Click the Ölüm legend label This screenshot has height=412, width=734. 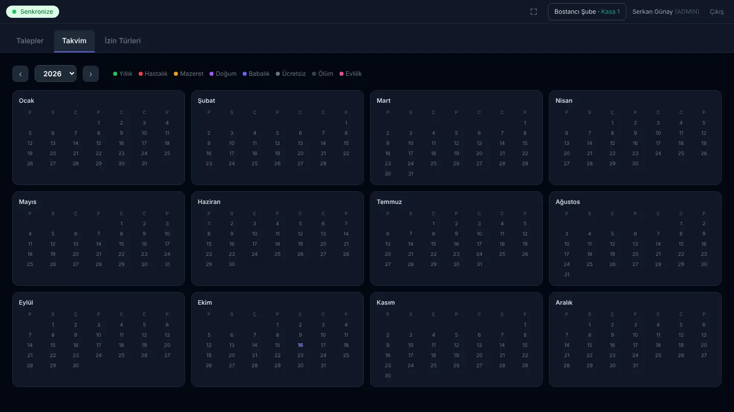(x=326, y=74)
